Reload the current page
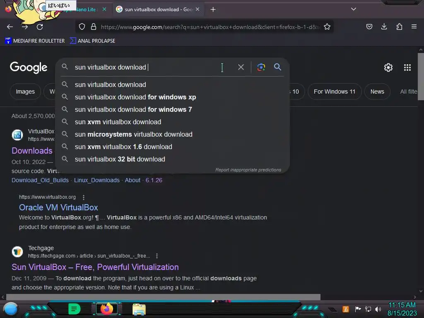424x318 pixels. click(x=40, y=27)
